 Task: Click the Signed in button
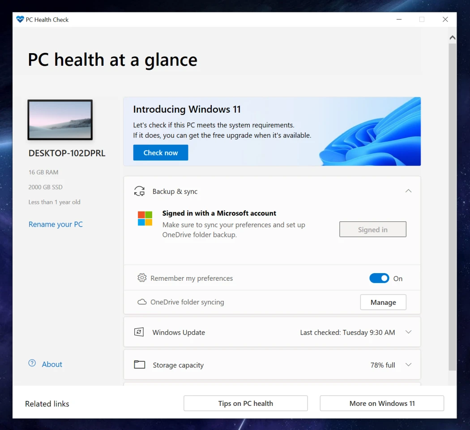[x=372, y=229]
